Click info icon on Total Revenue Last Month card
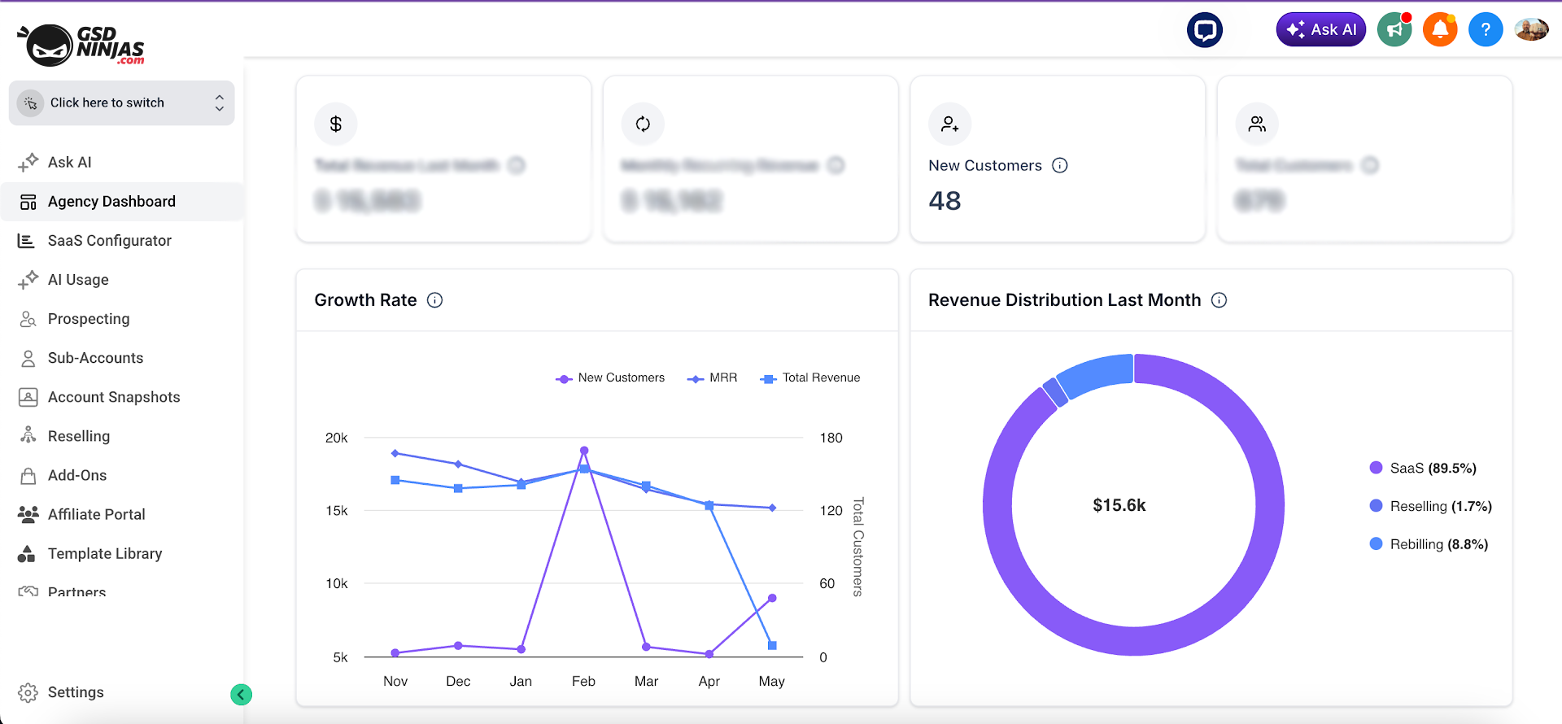 coord(517,165)
